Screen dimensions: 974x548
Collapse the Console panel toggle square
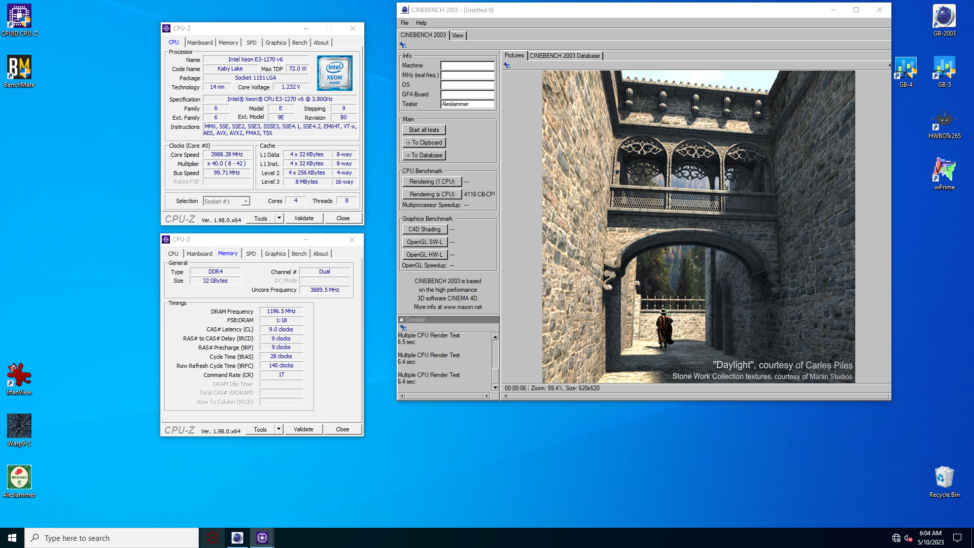pyautogui.click(x=401, y=320)
